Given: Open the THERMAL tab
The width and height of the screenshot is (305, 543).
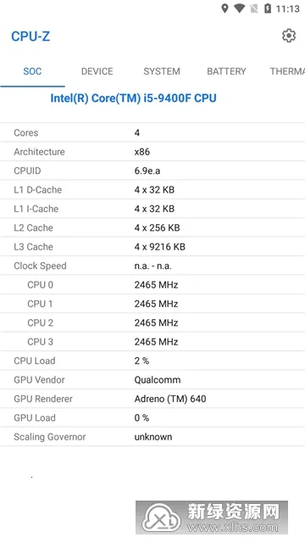Looking at the screenshot, I should coord(287,71).
